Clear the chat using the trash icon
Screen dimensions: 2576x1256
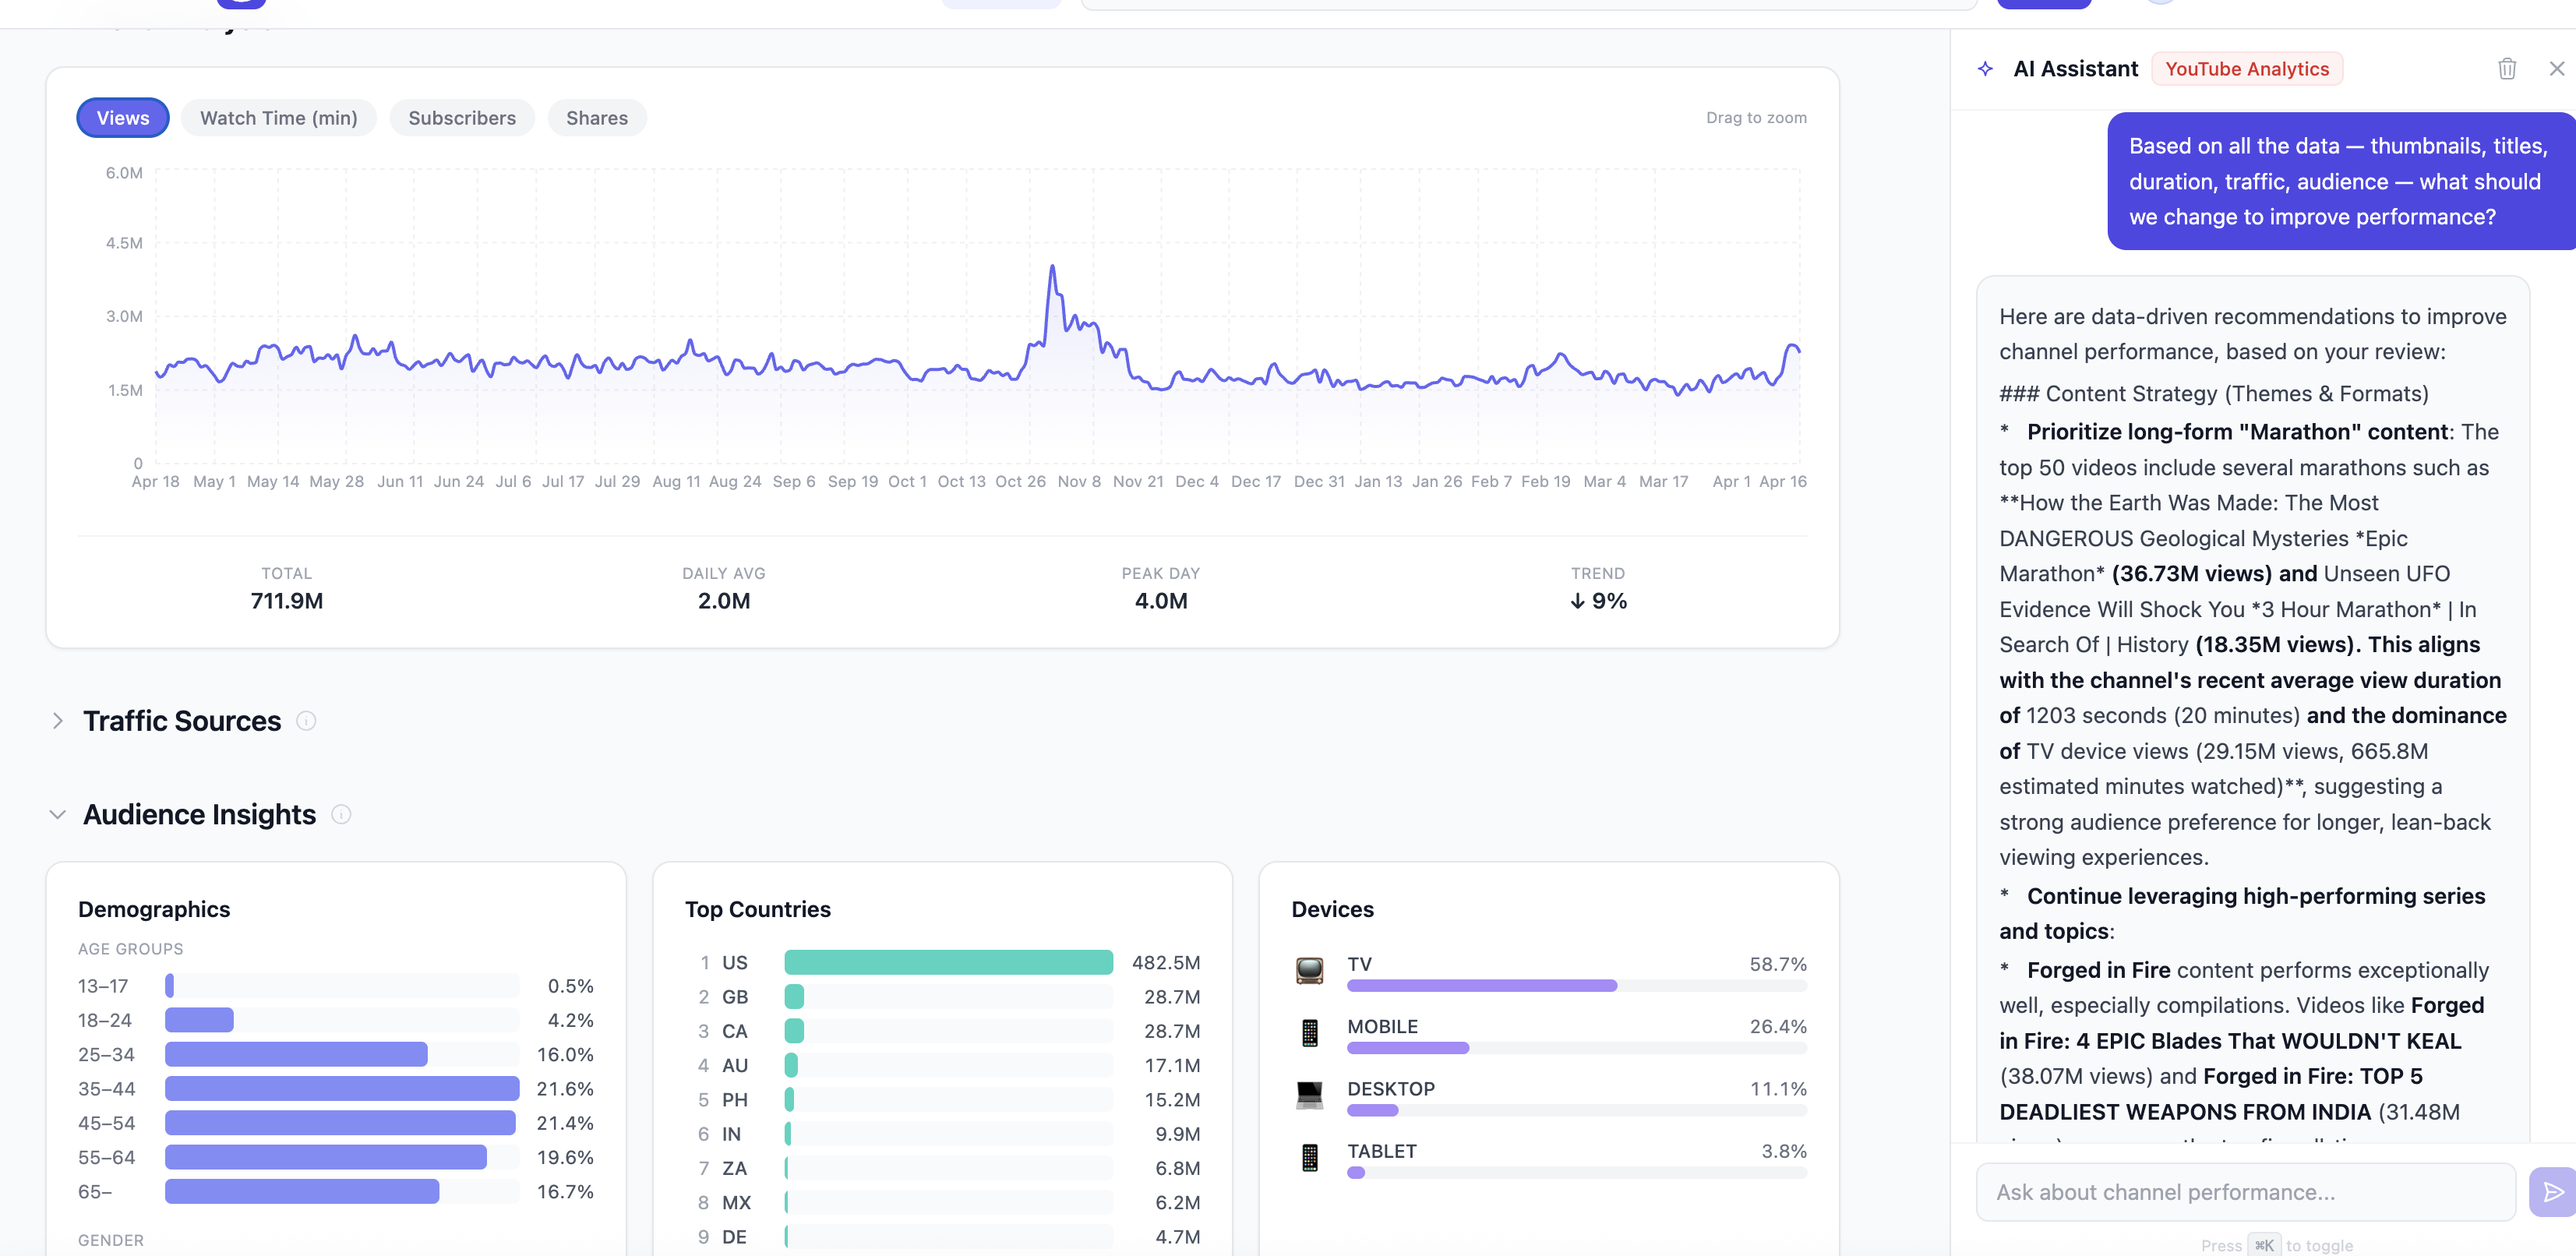tap(2507, 68)
